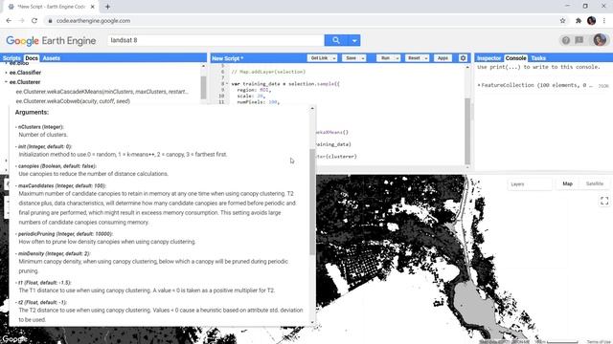Click the nClusters argument text
Image resolution: width=613 pixels, height=344 pixels.
tap(40, 127)
